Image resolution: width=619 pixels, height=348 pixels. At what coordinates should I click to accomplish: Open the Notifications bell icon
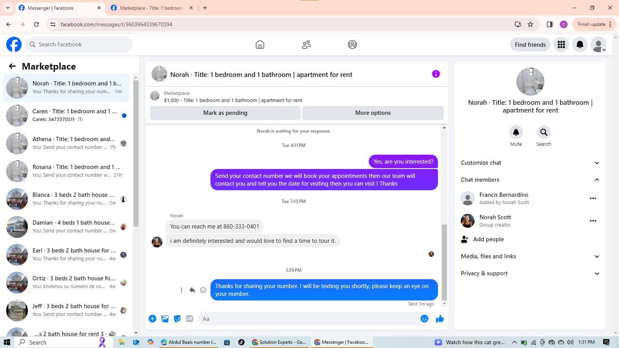pyautogui.click(x=580, y=44)
